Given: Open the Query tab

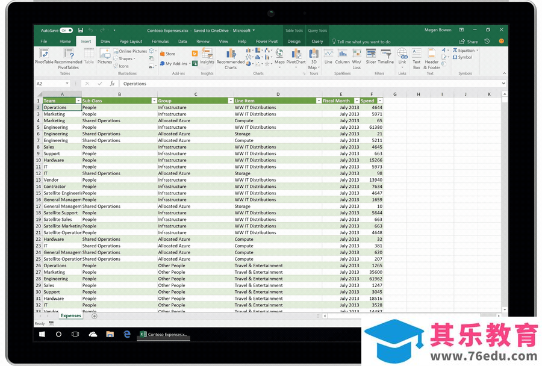Looking at the screenshot, I should point(317,42).
